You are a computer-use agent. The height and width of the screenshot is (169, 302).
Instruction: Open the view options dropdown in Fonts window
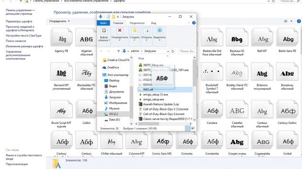point(291,21)
